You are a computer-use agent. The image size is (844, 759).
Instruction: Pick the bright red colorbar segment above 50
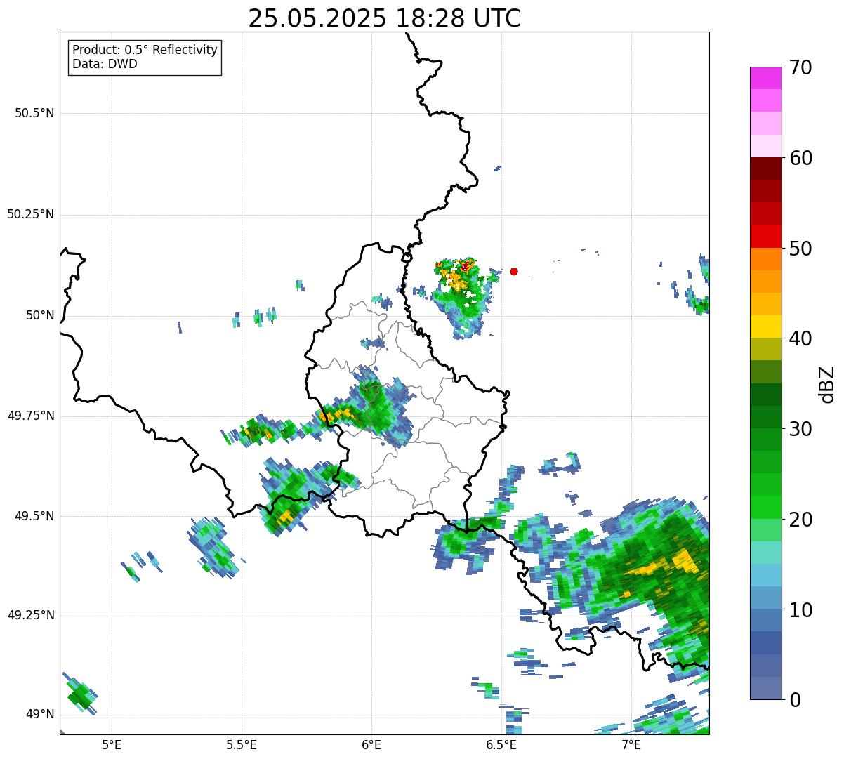tap(765, 237)
